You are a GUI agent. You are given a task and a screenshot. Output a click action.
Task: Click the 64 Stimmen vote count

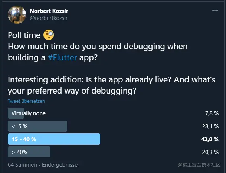[22, 165]
